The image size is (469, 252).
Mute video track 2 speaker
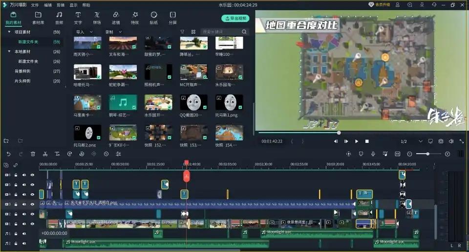pyautogui.click(x=24, y=214)
